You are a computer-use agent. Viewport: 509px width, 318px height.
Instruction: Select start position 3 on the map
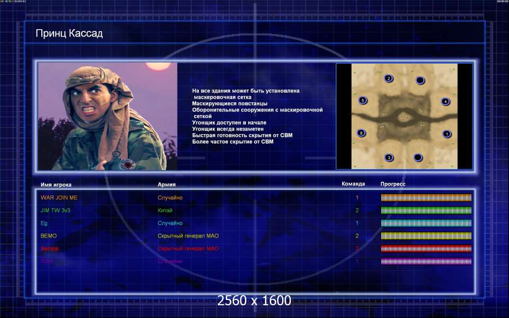(x=389, y=158)
